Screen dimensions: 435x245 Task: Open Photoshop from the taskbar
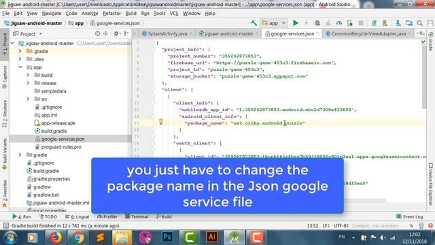(167, 238)
